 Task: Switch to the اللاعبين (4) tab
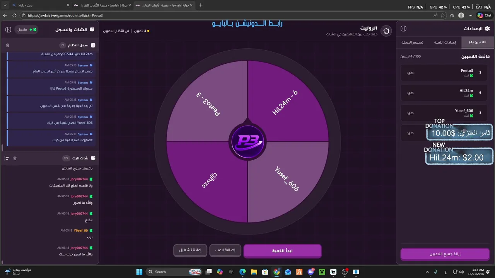pyautogui.click(x=478, y=42)
